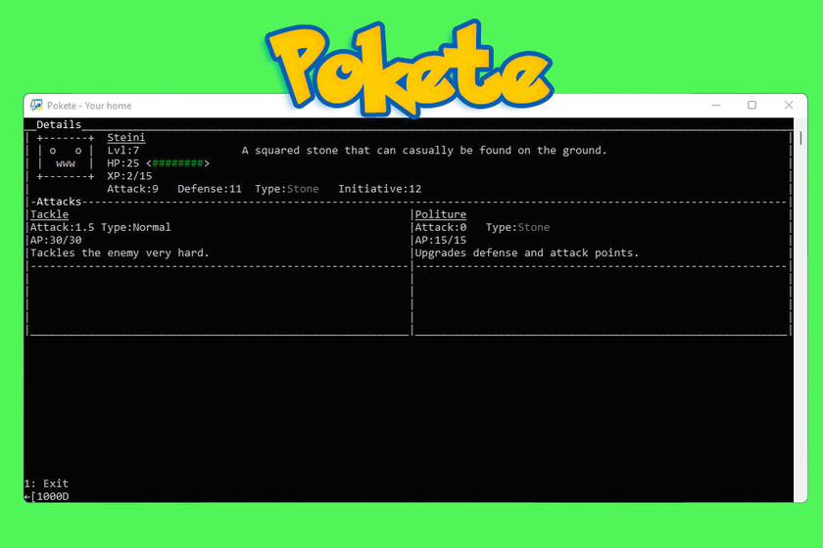Click the XP:2/15 value
The image size is (823, 548).
[x=129, y=176]
